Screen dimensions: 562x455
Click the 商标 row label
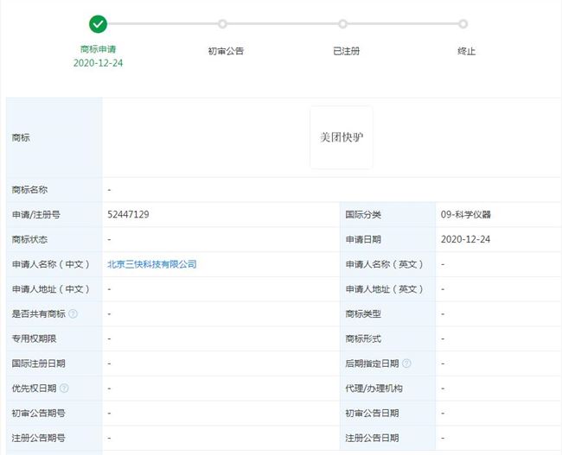point(21,137)
